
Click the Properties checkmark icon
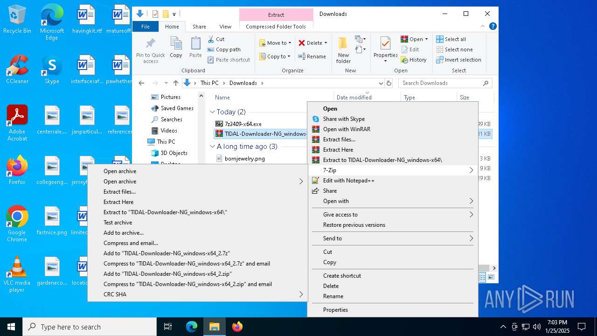[385, 43]
